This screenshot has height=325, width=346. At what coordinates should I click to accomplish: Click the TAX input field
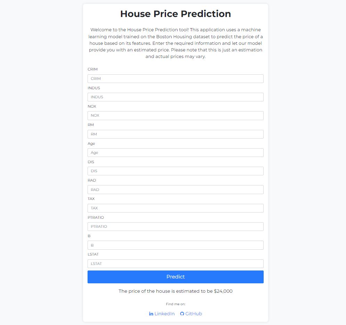(x=175, y=208)
